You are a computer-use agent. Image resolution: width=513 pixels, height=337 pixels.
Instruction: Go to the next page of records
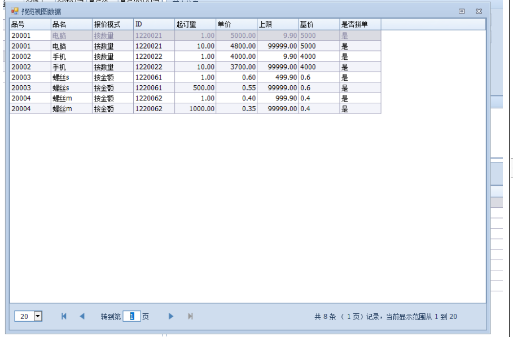[x=171, y=317]
